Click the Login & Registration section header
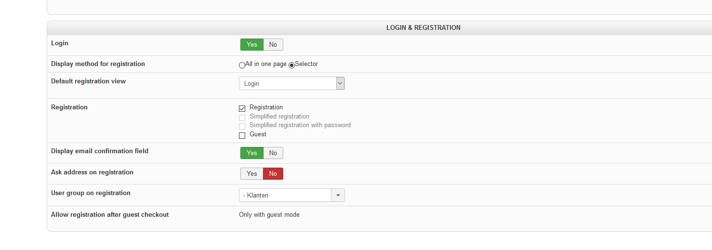The width and height of the screenshot is (712, 250). tap(423, 28)
